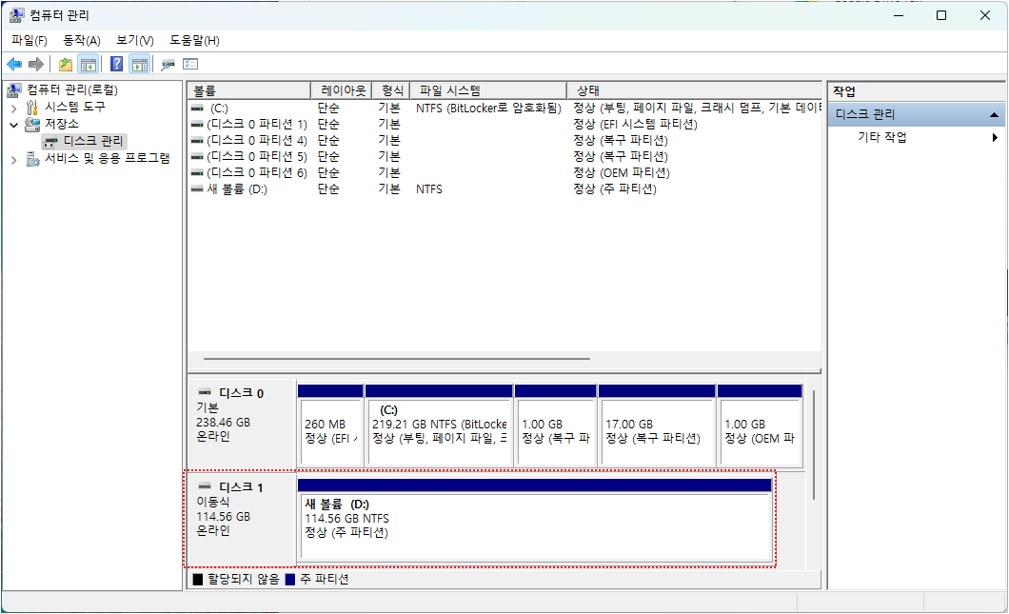Click the horizontal scrollbar under volume list
This screenshot has width=1009, height=614.
[396, 359]
